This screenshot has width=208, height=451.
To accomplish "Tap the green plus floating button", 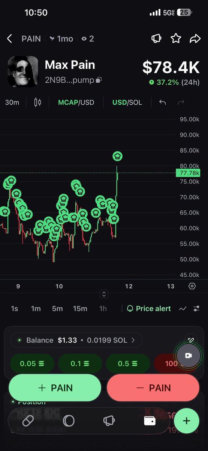I will click(x=186, y=421).
